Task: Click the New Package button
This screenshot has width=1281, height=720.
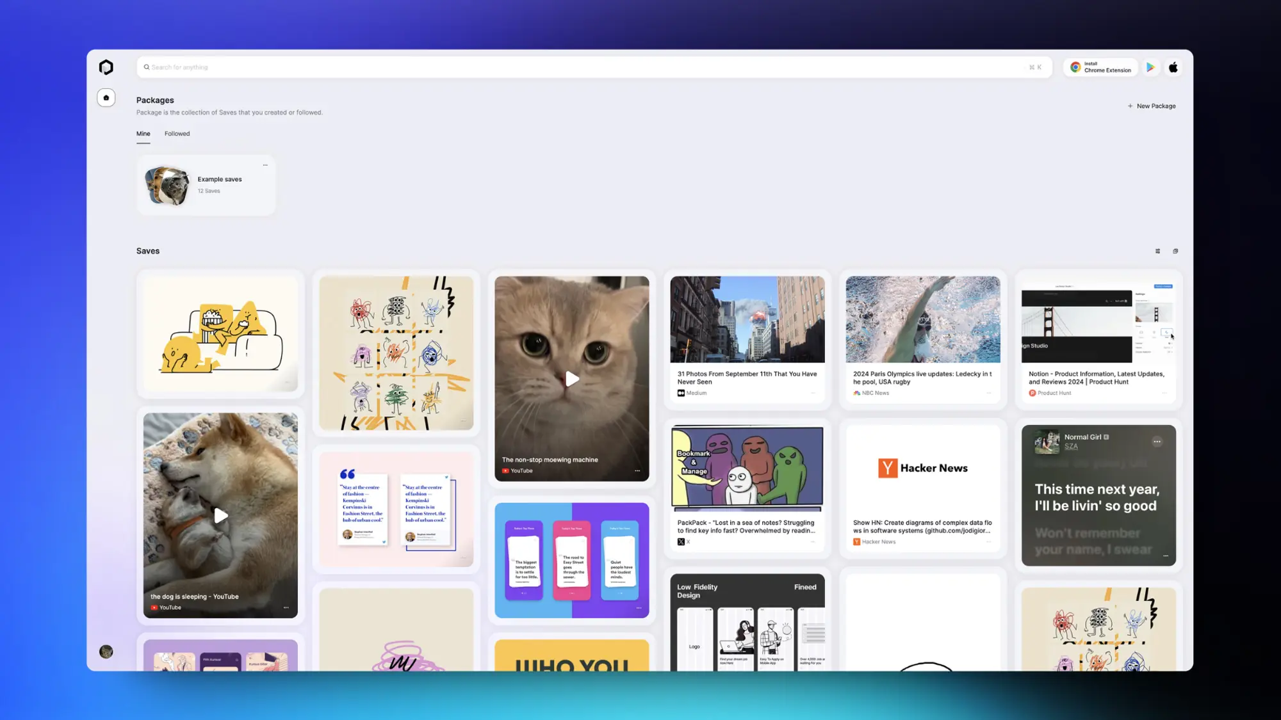Action: point(1152,106)
